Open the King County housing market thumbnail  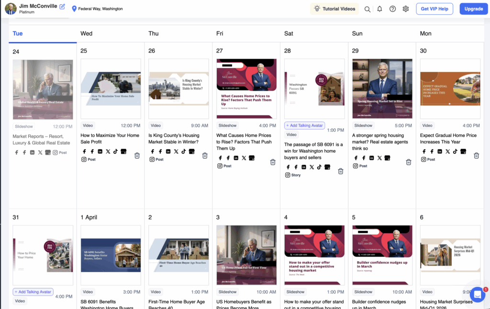(x=178, y=89)
